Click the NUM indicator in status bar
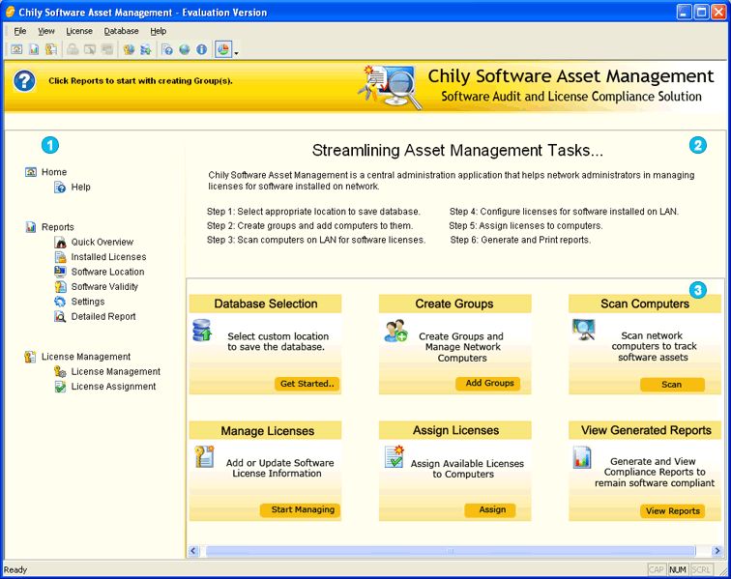Image resolution: width=731 pixels, height=579 pixels. click(x=678, y=569)
